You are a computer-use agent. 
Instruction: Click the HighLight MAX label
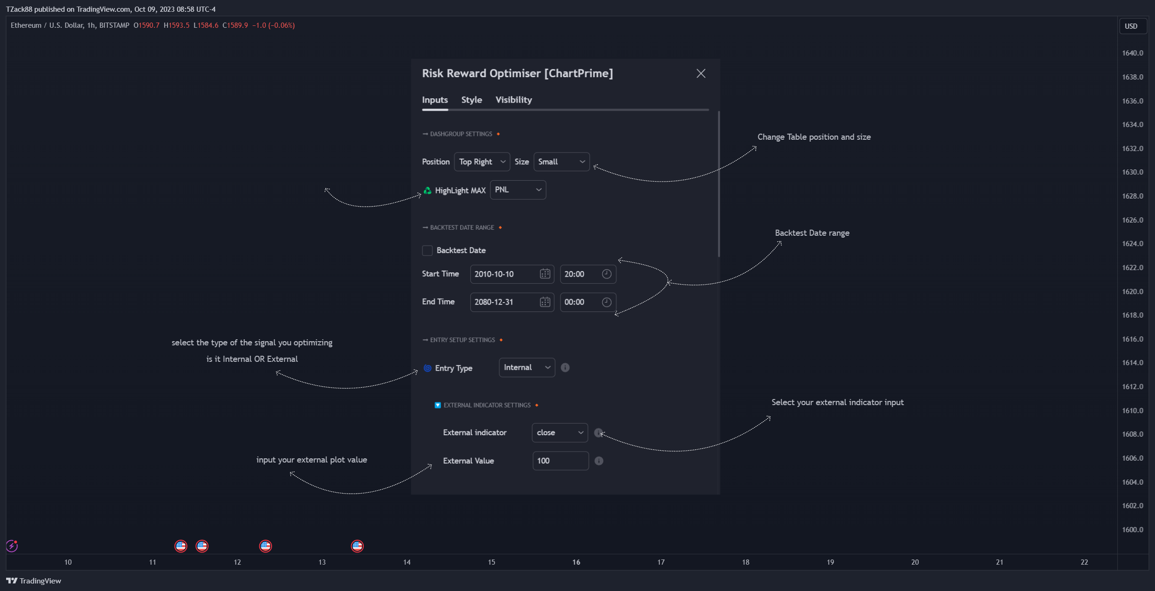coord(460,191)
